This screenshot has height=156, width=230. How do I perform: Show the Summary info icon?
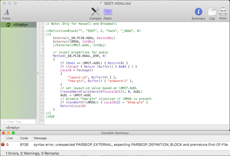199,12
